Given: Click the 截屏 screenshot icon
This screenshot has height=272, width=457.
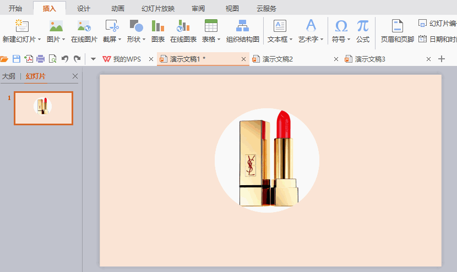Looking at the screenshot, I should tap(112, 26).
